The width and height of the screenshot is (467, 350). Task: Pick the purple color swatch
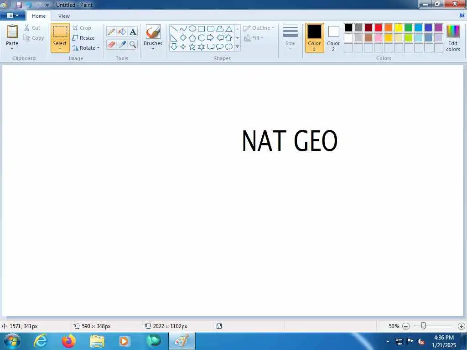pos(439,28)
